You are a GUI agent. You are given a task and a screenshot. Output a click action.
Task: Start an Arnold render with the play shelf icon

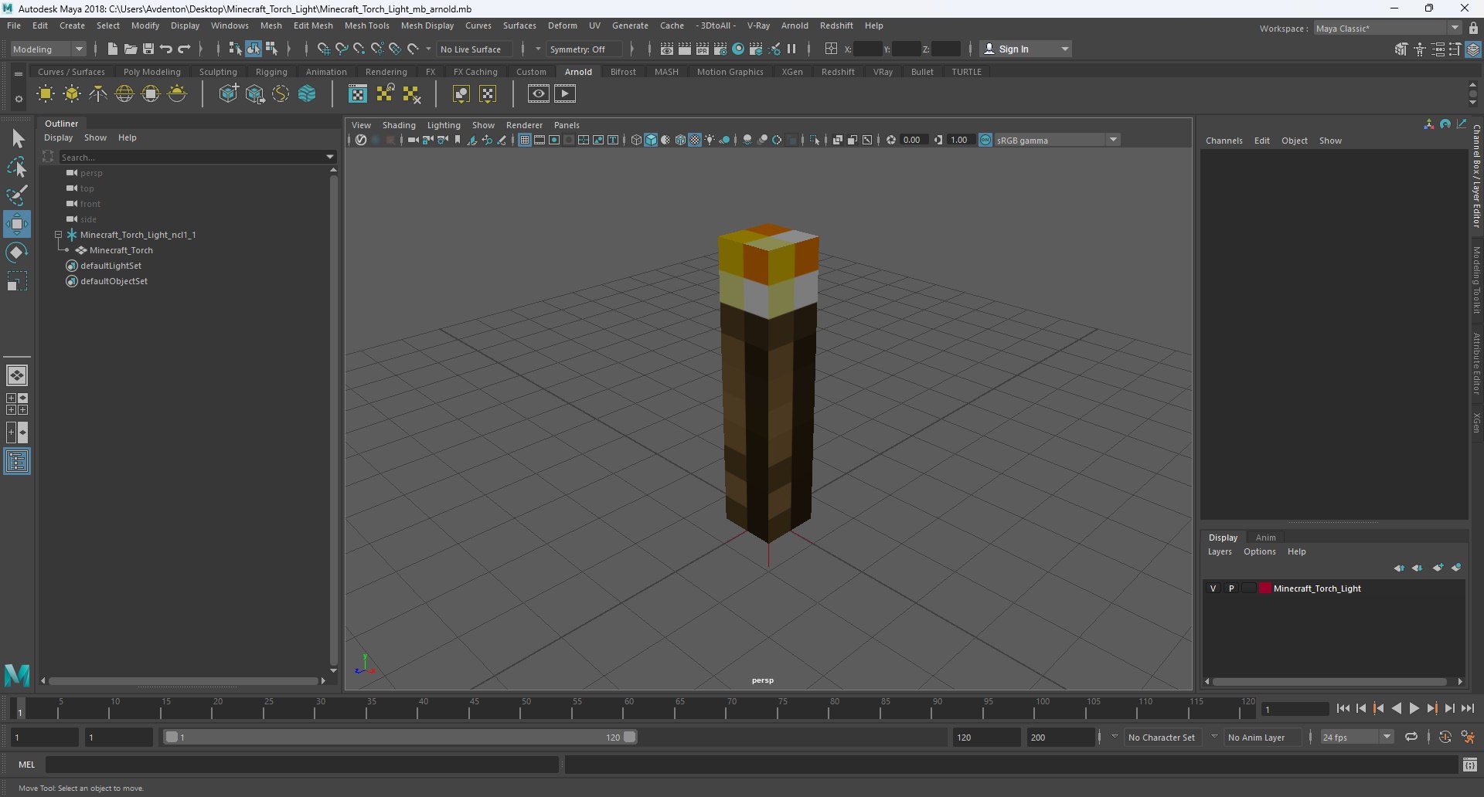tap(565, 94)
